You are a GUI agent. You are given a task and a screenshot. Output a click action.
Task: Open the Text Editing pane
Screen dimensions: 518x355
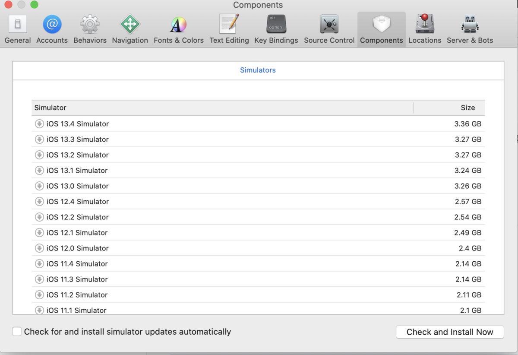(229, 29)
